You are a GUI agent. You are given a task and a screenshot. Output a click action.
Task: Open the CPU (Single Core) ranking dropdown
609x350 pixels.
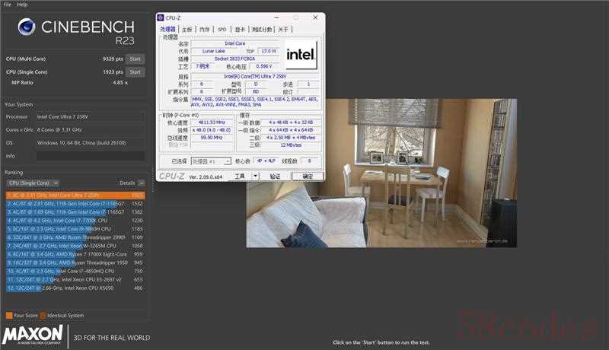(x=32, y=183)
